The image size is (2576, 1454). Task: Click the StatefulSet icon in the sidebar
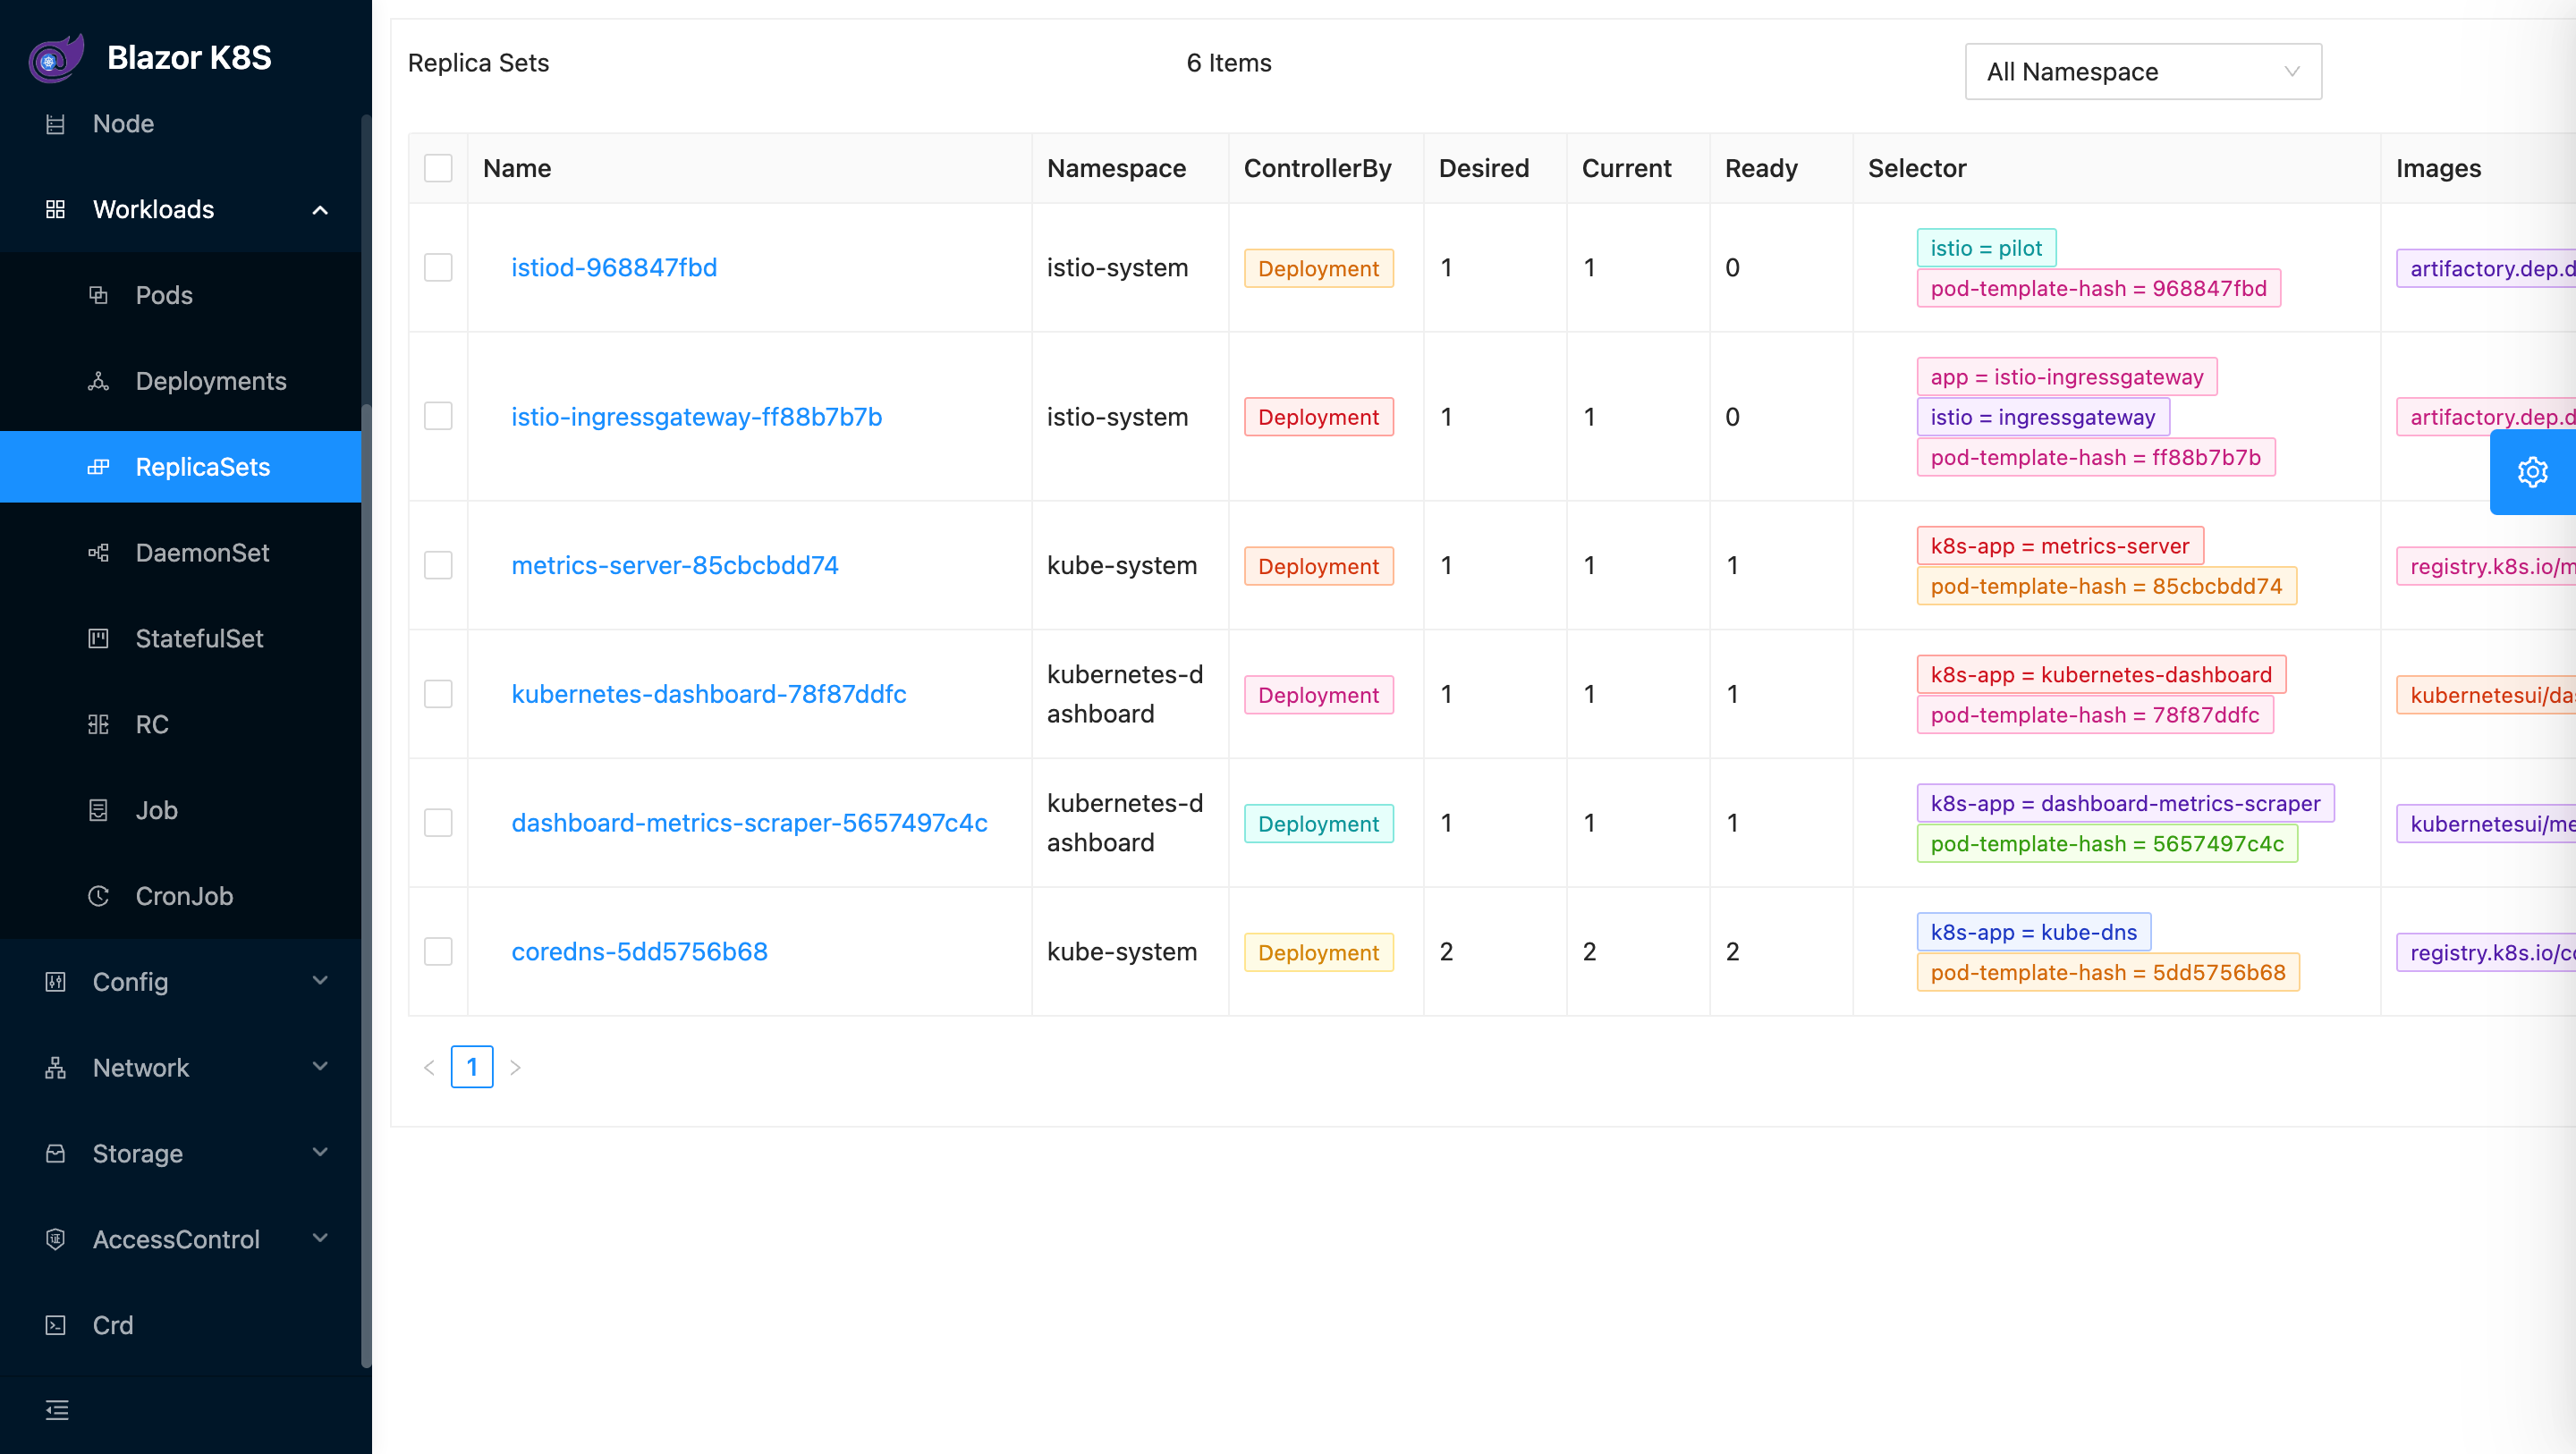coord(98,638)
